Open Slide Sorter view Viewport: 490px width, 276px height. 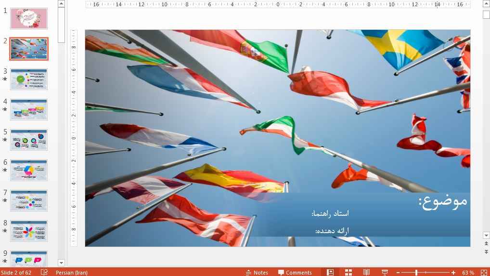[348, 272]
